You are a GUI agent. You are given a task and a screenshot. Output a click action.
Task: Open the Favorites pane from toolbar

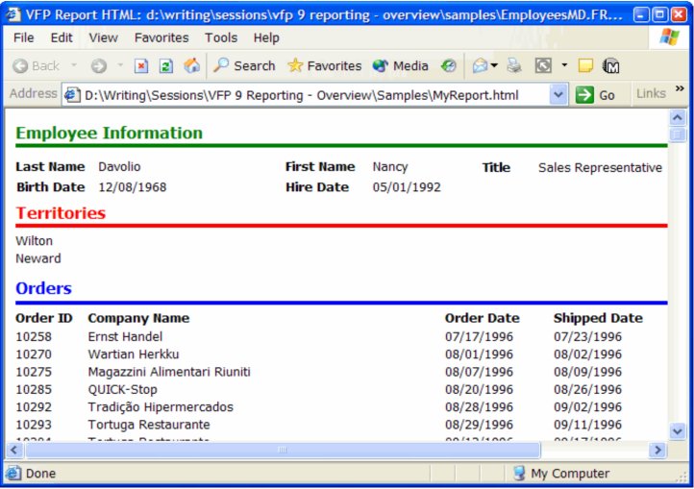point(325,66)
